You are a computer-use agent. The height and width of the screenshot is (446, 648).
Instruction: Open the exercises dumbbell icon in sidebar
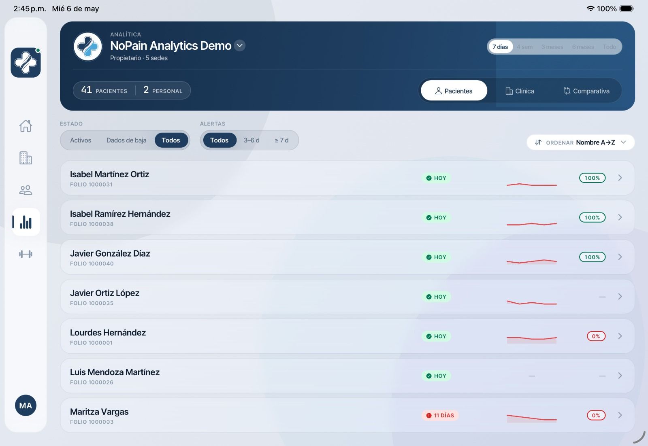click(x=26, y=254)
